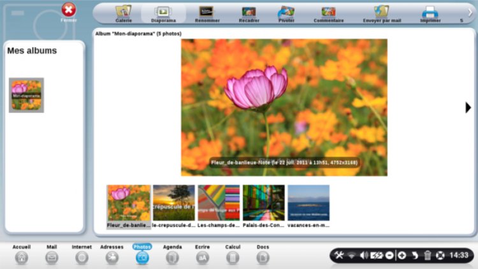Open the trash bin in system tray
This screenshot has height=269, width=478.
click(x=428, y=256)
